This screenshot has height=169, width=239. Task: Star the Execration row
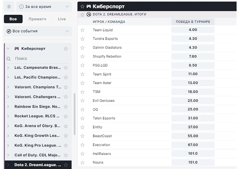pos(82,145)
